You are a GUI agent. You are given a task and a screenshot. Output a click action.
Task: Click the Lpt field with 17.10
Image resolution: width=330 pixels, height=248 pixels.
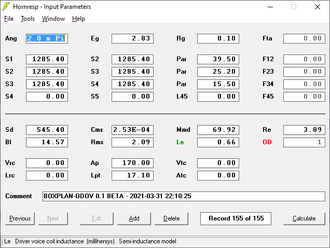[133, 175]
